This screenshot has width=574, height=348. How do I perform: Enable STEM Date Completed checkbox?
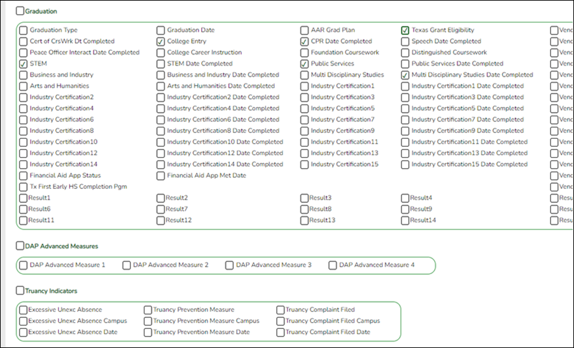click(161, 64)
